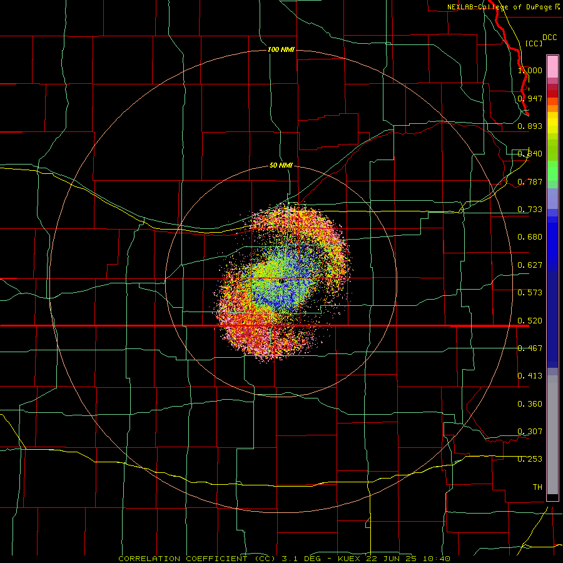Click the bright green band of the color scale
The image size is (563, 563).
point(552,171)
